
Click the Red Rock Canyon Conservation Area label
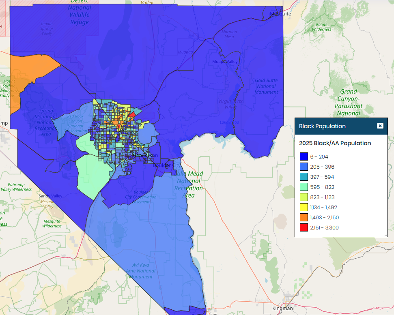75,126
